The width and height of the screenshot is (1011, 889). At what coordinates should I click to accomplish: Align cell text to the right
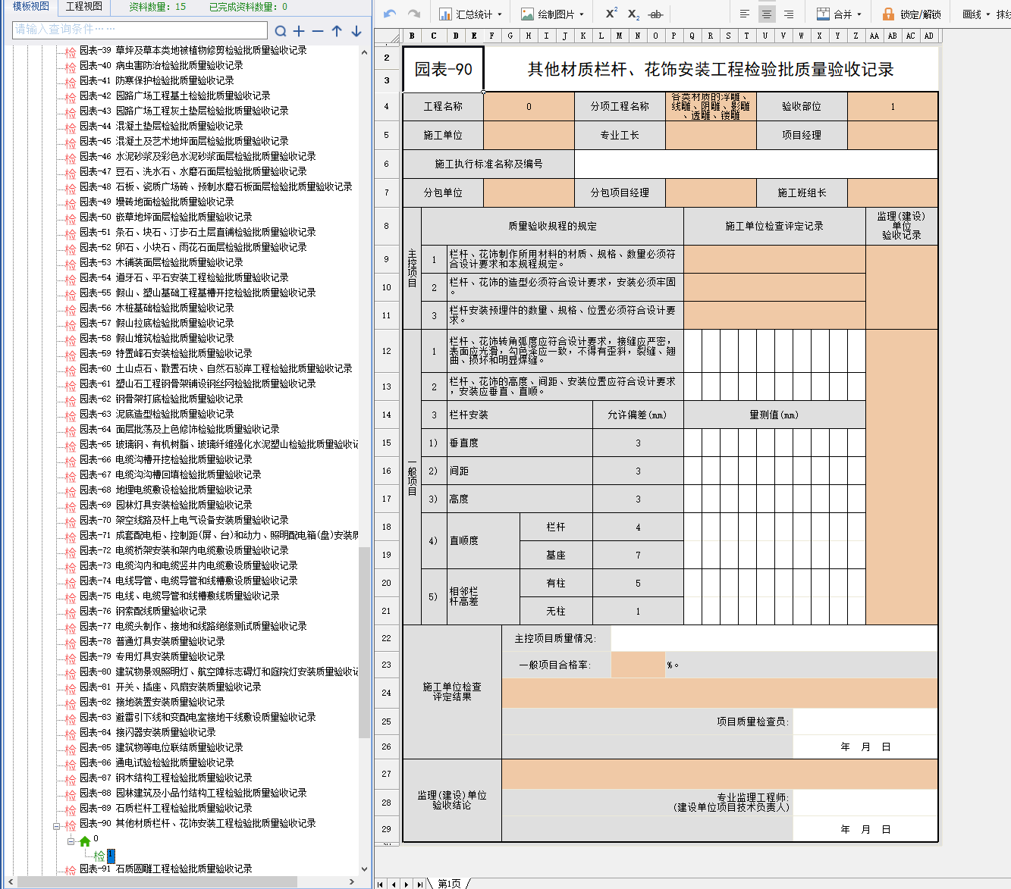click(789, 14)
